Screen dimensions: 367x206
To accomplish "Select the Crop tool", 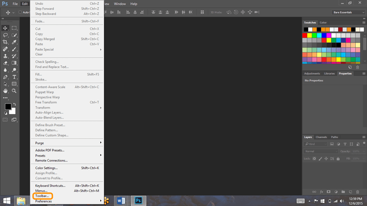I will tap(5, 42).
